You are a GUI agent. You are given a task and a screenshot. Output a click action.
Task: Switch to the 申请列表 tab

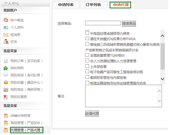click(x=66, y=5)
